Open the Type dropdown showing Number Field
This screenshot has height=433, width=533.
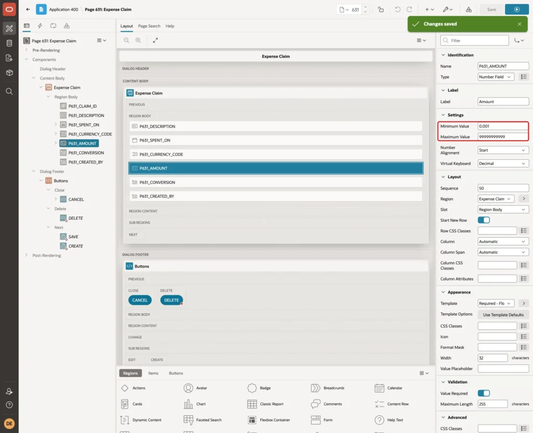[496, 77]
